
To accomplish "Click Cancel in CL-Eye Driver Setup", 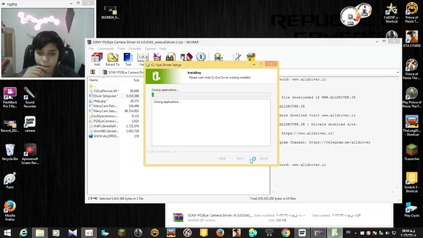I will pyautogui.click(x=264, y=159).
